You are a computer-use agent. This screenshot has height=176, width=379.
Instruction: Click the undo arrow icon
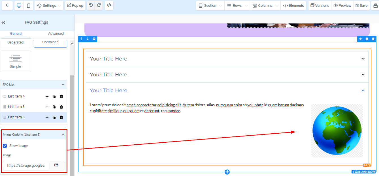pos(91,5)
